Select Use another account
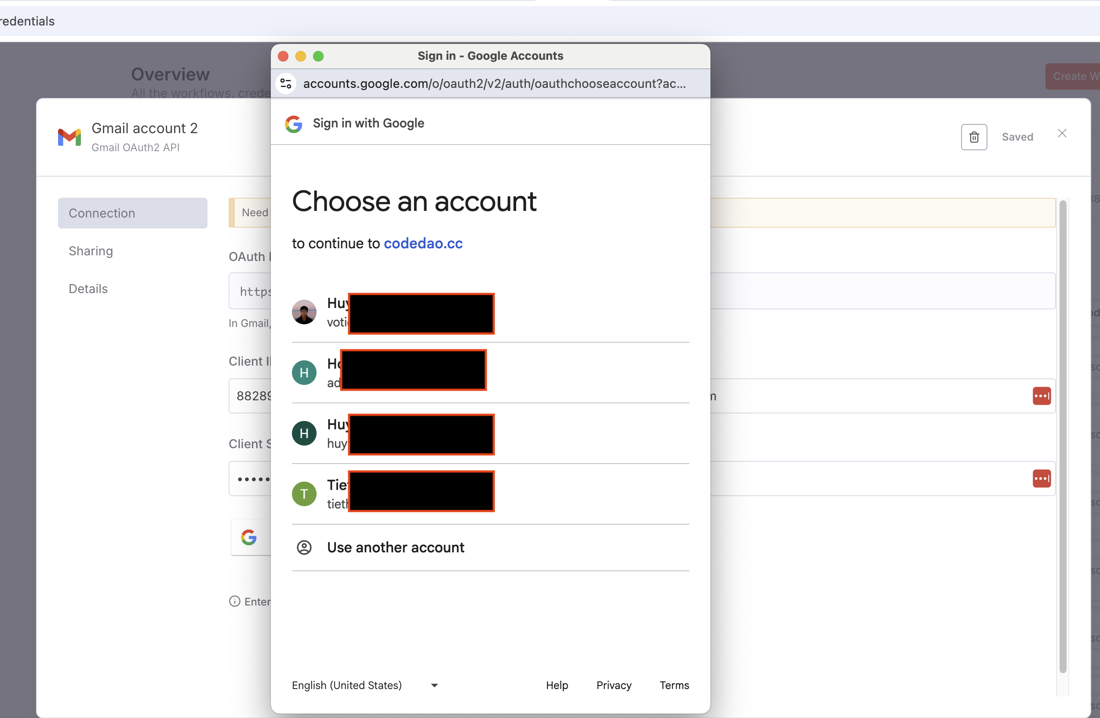The width and height of the screenshot is (1100, 718). (x=490, y=548)
